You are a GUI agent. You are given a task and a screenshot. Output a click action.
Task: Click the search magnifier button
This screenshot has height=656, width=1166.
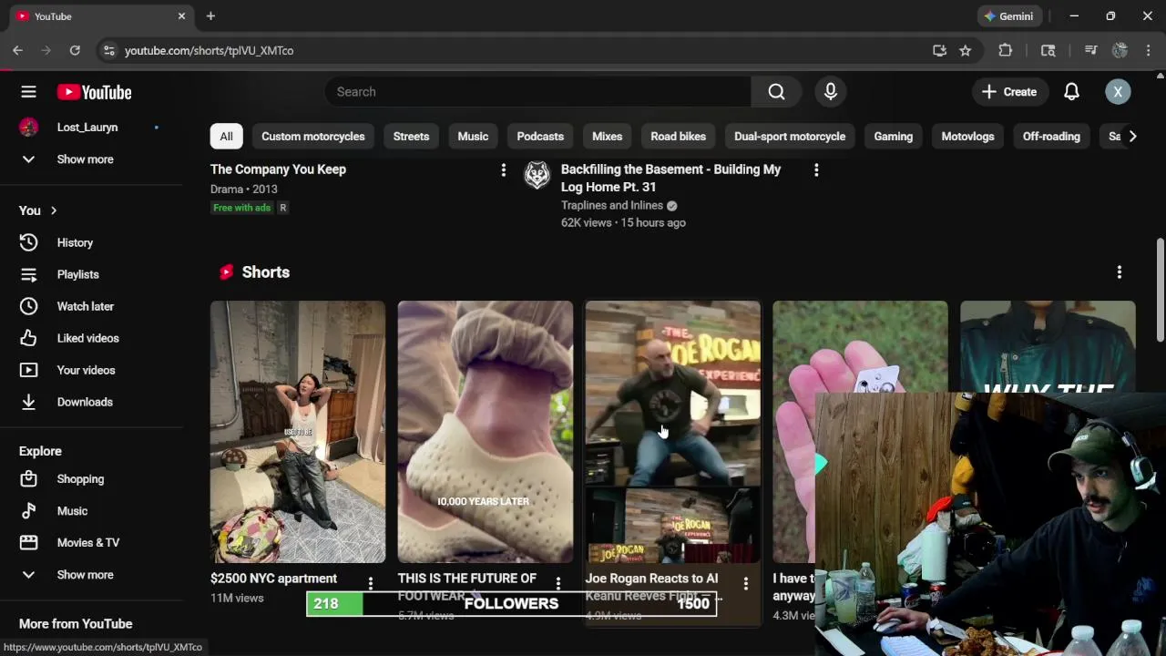(x=776, y=92)
